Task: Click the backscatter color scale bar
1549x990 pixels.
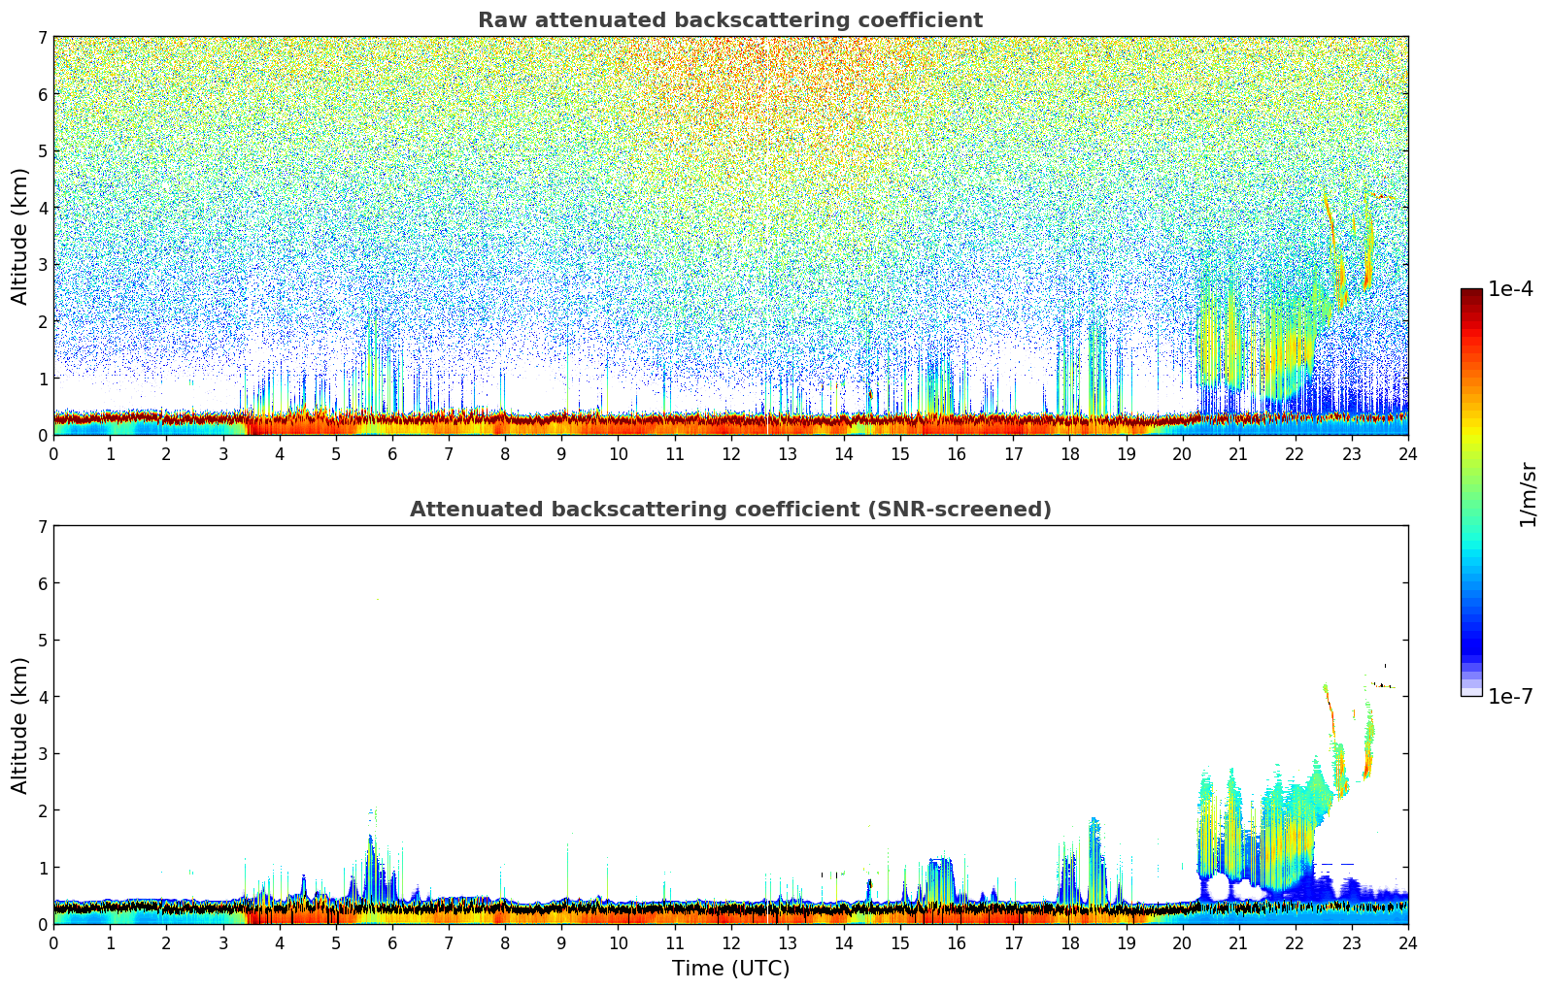Action: (x=1470, y=492)
